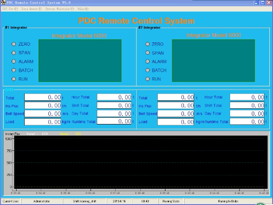This screenshot has height=205, width=273.
Task: Click the #1 Integrator BATCH indicator
Action: pyautogui.click(x=13, y=70)
